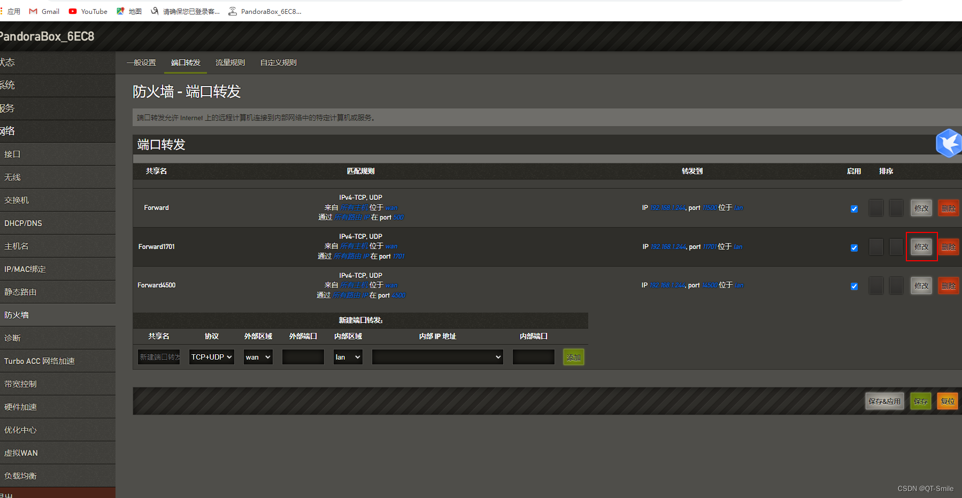Image resolution: width=962 pixels, height=498 pixels.
Task: Open 静态路由 settings
Action: point(58,292)
